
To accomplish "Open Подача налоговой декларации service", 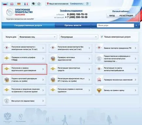I will click(24, 80).
